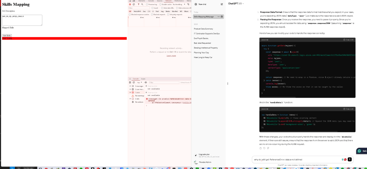Open options for Skills Mapping Webpage chat
The height and width of the screenshot is (169, 367).
218,17
